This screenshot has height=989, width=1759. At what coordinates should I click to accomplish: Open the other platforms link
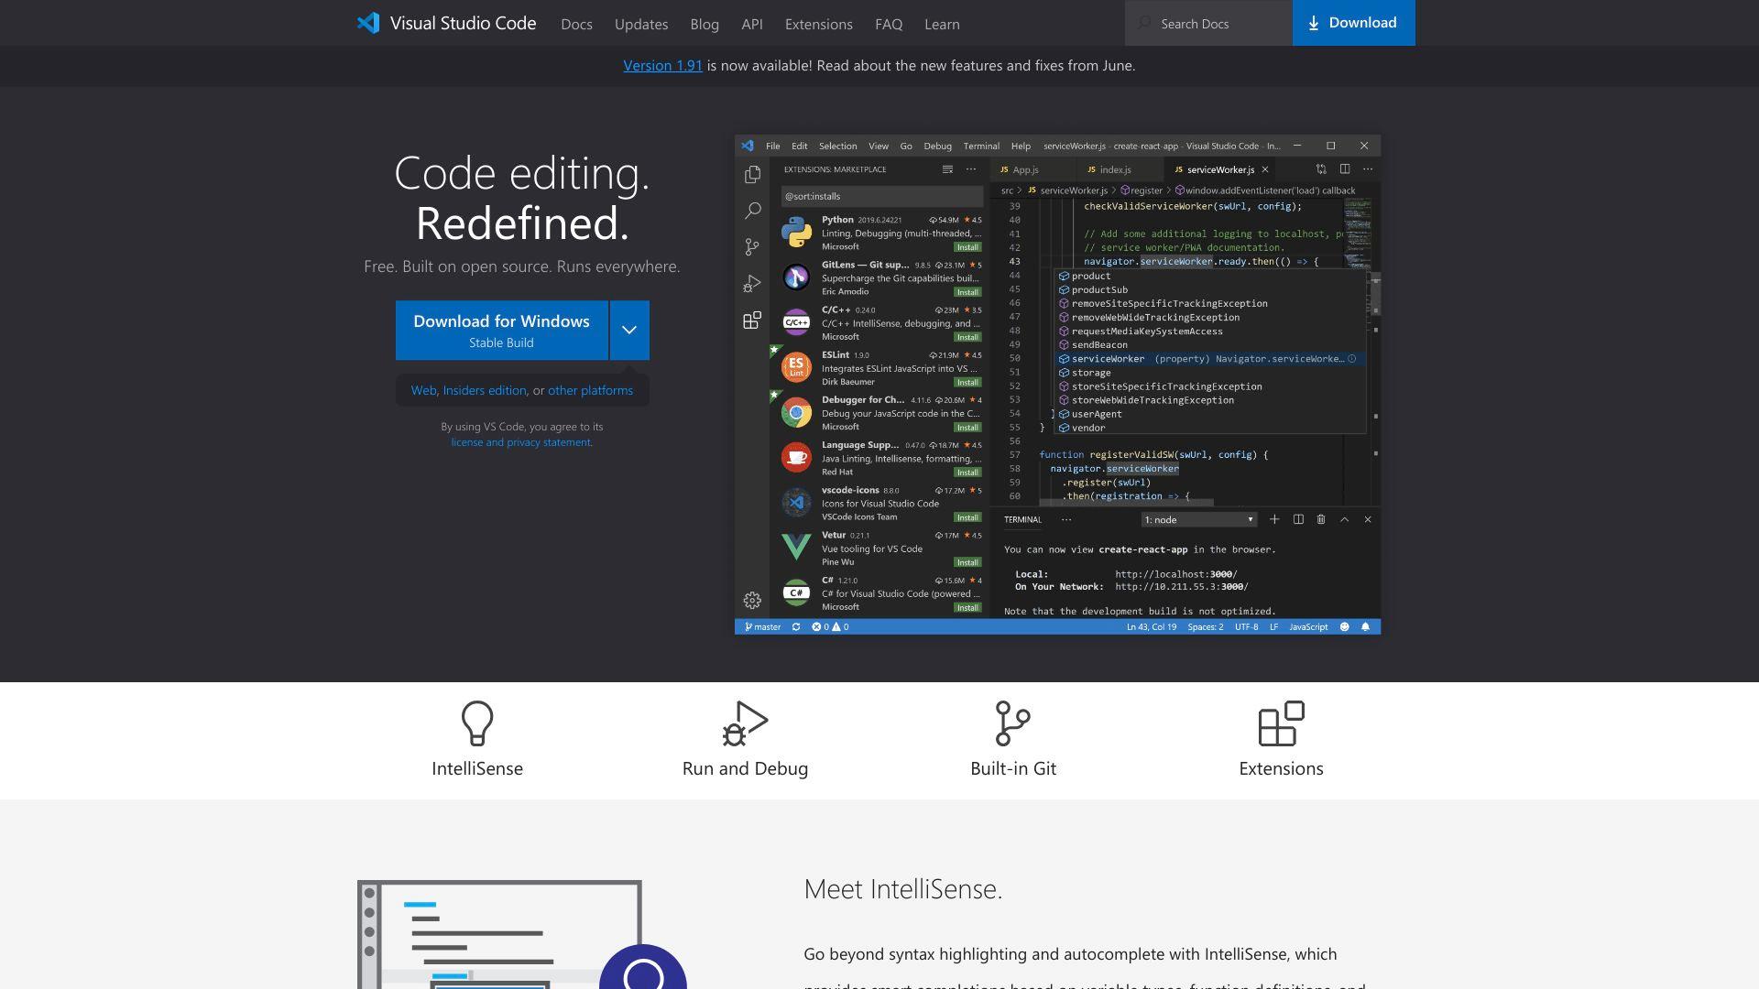[x=590, y=390]
